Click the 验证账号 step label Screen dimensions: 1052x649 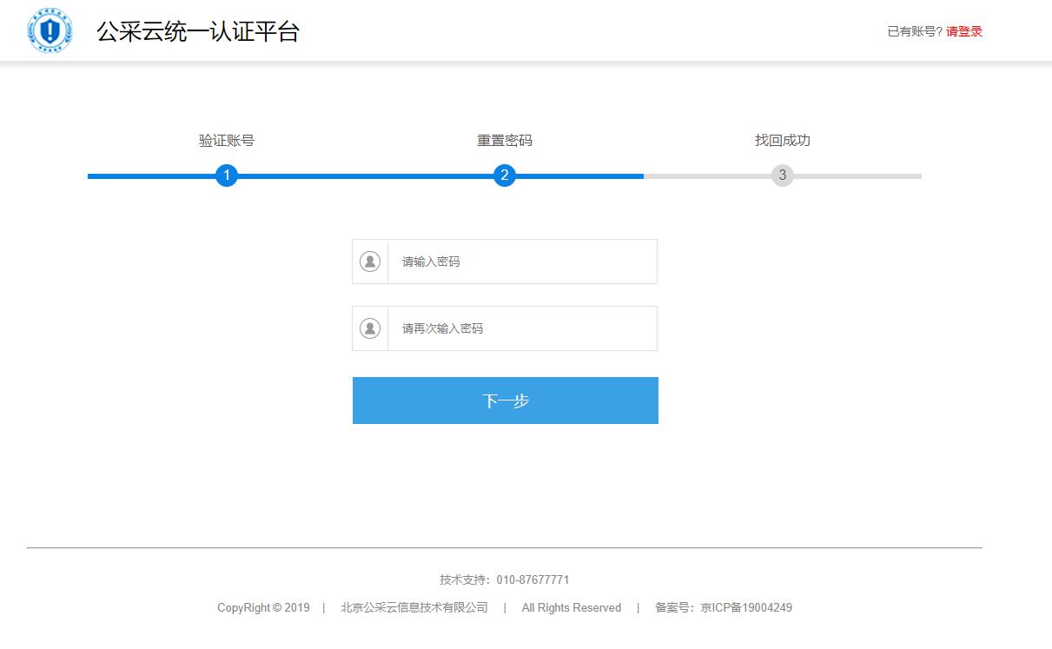point(227,141)
